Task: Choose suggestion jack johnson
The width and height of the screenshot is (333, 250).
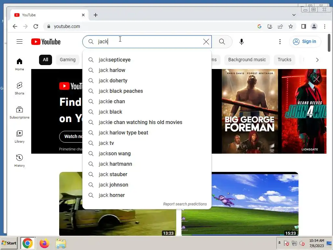Action: [x=147, y=185]
